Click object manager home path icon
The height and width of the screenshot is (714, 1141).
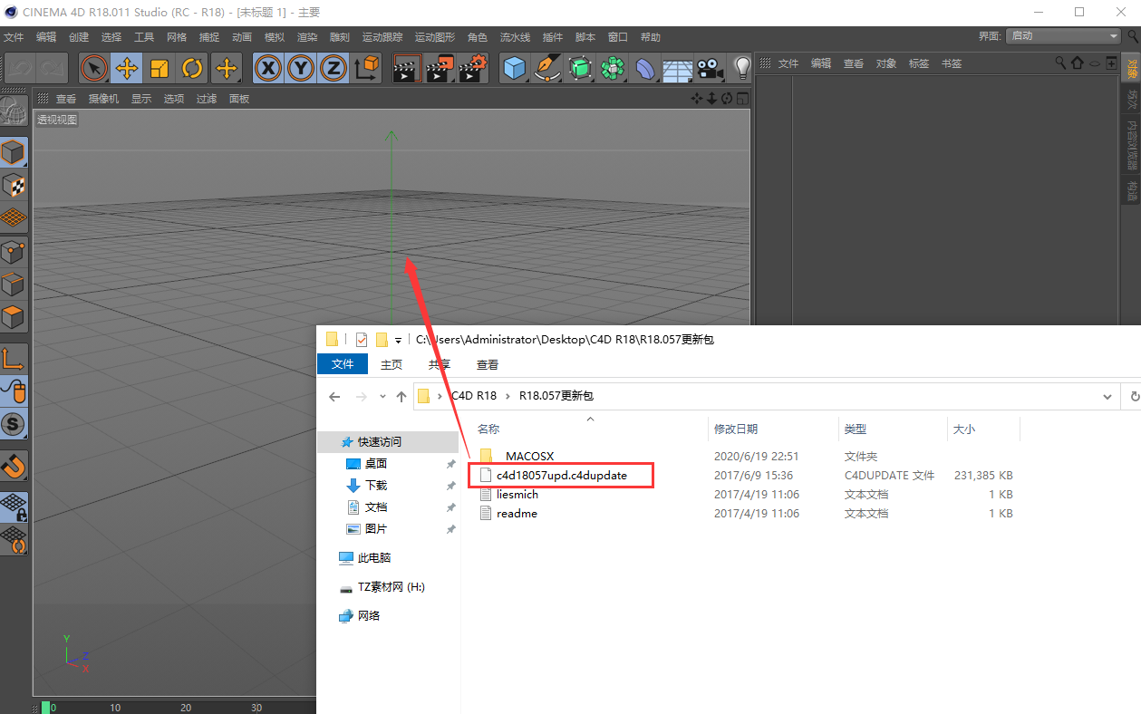[x=1078, y=63]
